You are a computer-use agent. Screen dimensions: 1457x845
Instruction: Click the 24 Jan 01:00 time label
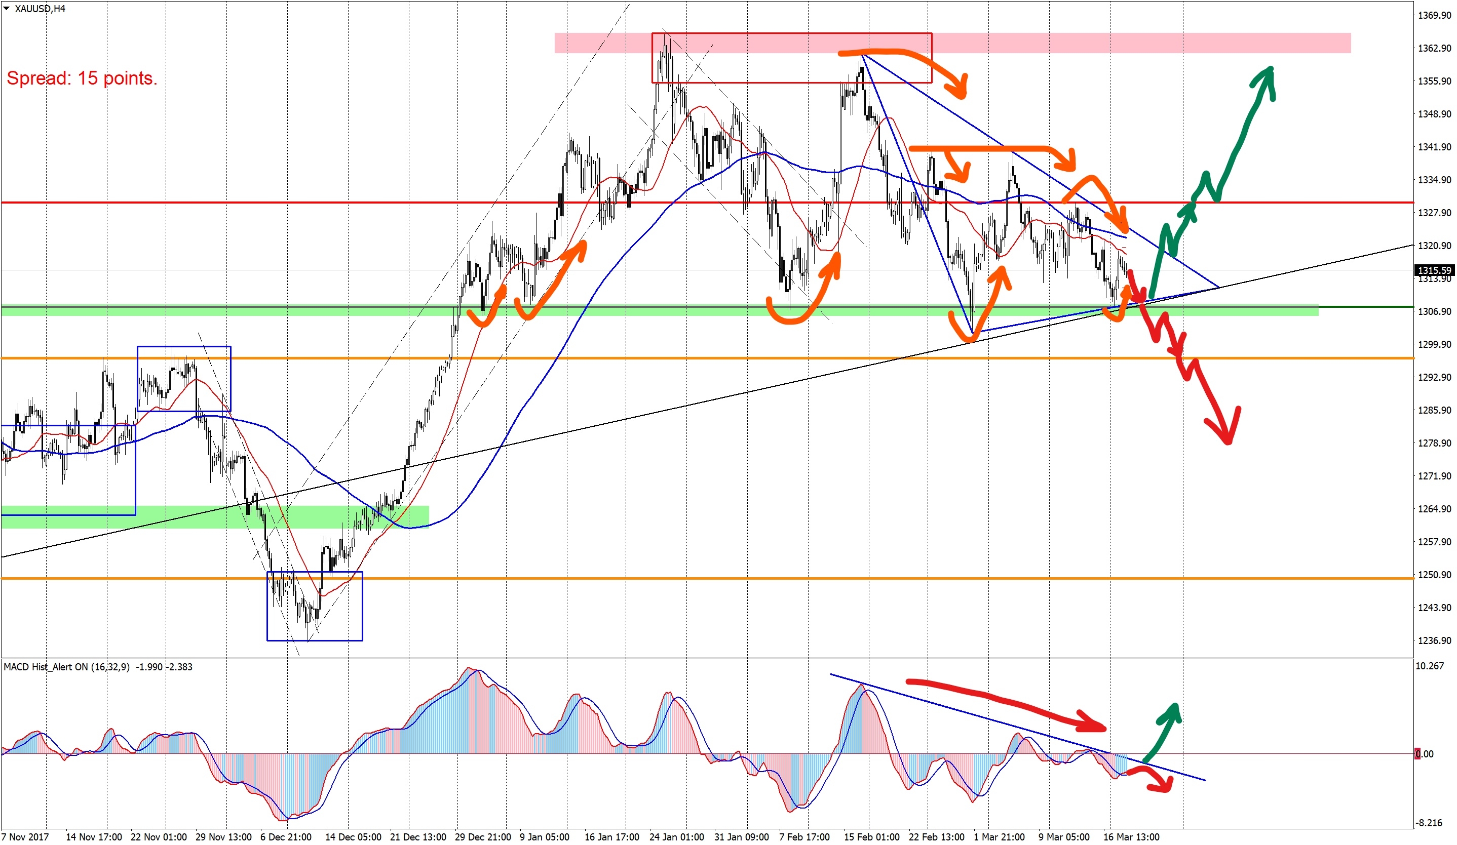click(676, 837)
